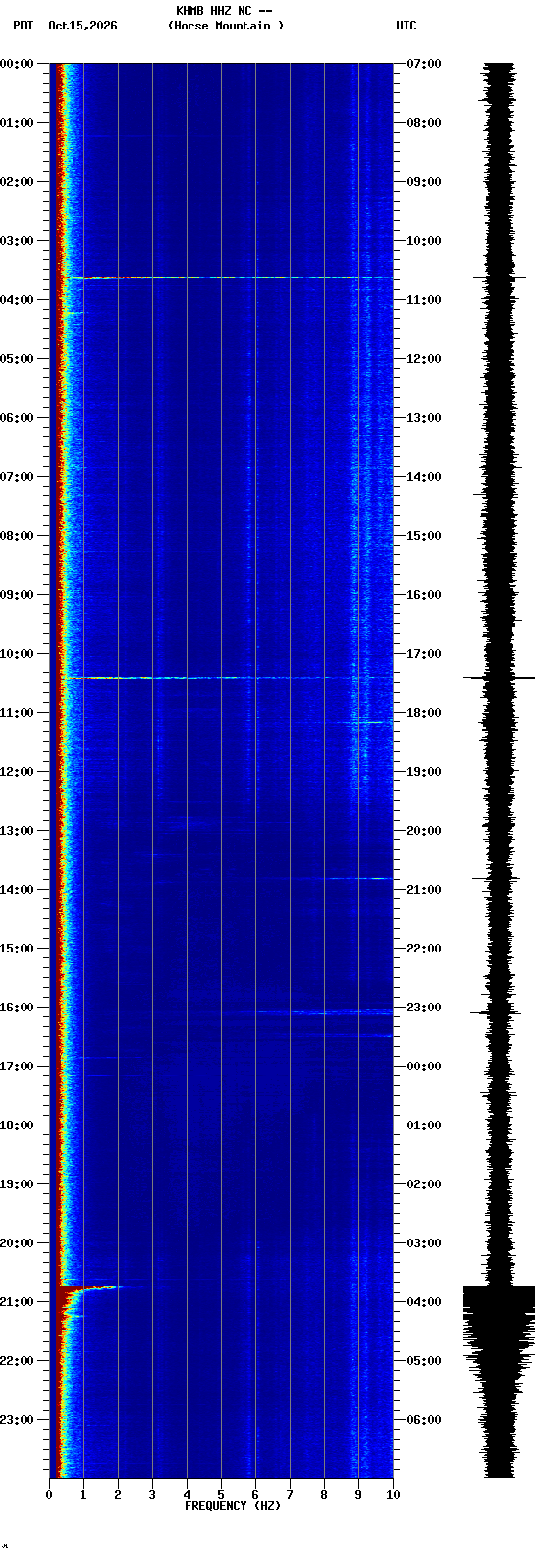Image resolution: width=542 pixels, height=1557 pixels.
Task: Click the 09:00 PDT time label
Action: (17, 595)
